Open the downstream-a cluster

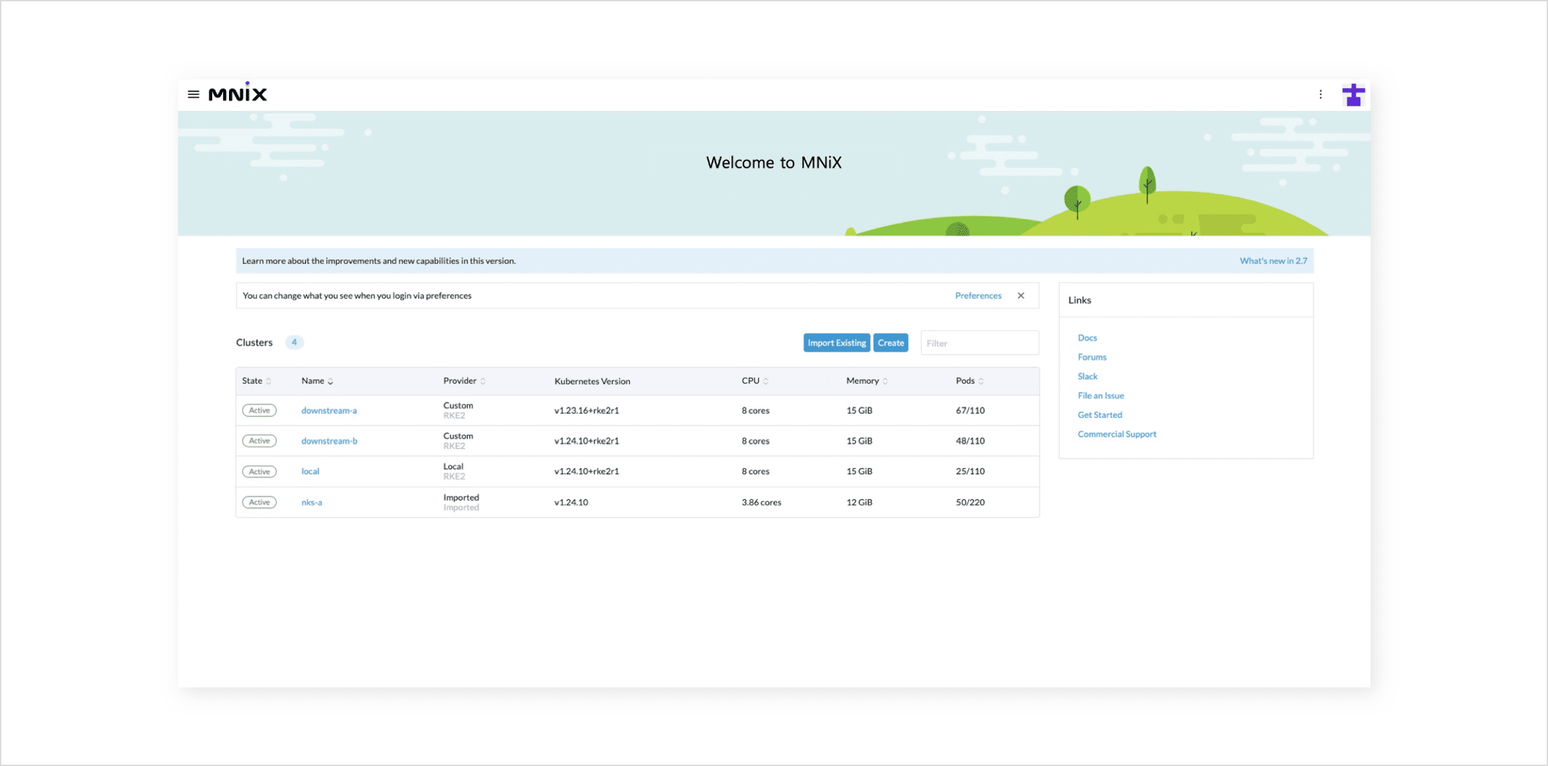point(329,411)
